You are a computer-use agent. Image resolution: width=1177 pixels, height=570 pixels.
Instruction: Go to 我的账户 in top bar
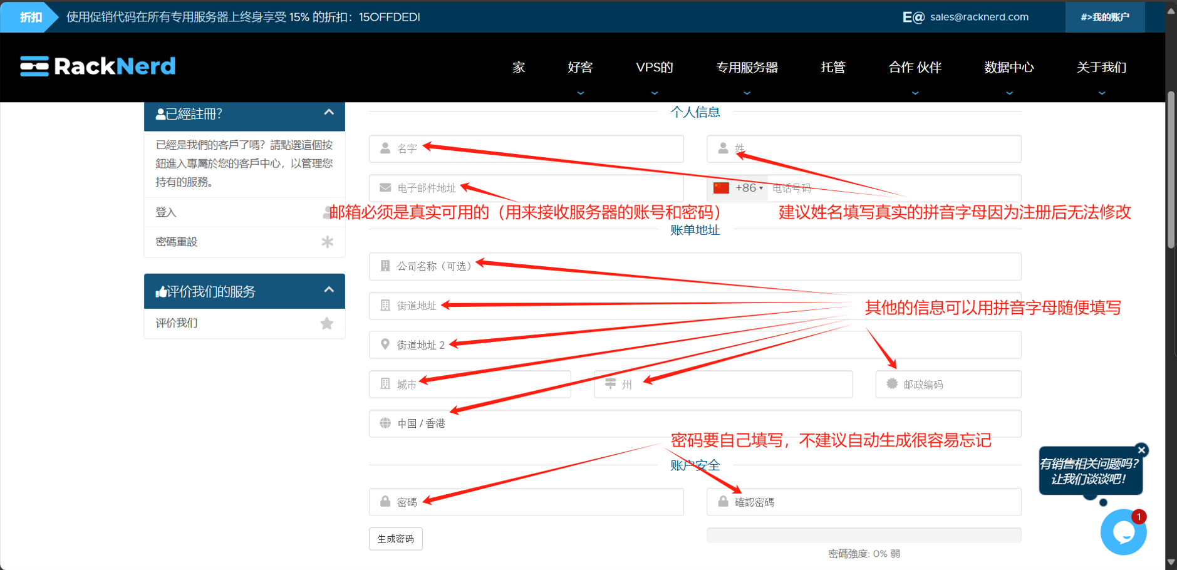click(x=1104, y=17)
